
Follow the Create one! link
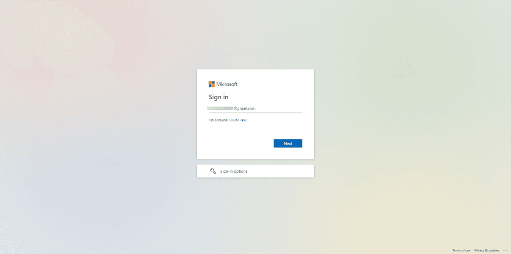(238, 120)
